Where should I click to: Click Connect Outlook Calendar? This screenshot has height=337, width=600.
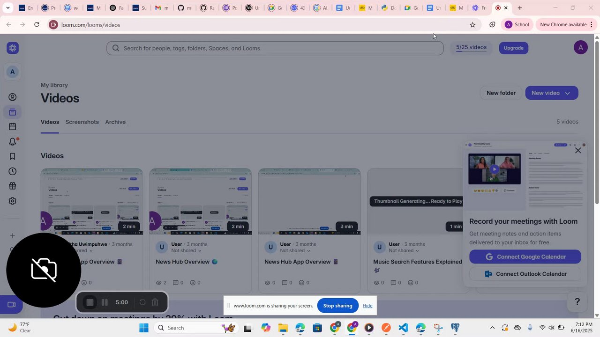tap(525, 274)
